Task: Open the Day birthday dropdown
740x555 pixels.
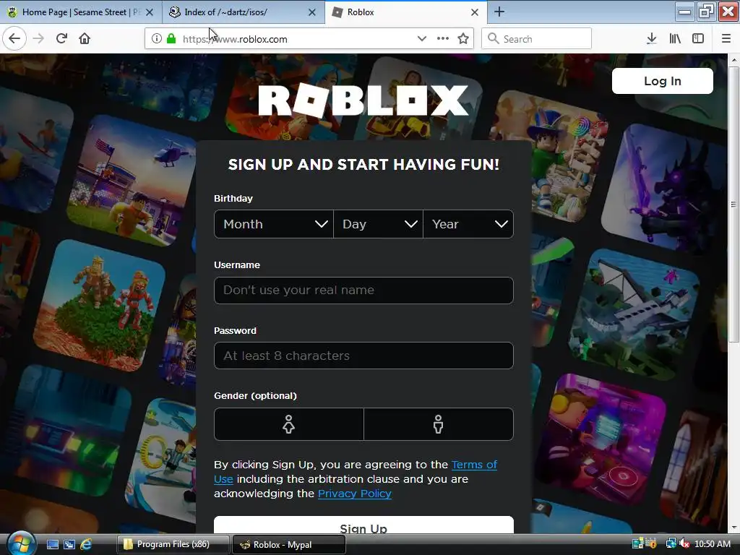Action: pos(378,224)
